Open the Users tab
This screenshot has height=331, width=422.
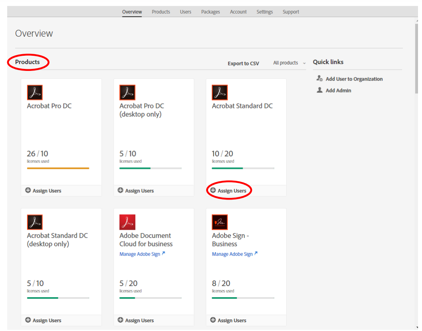(185, 12)
